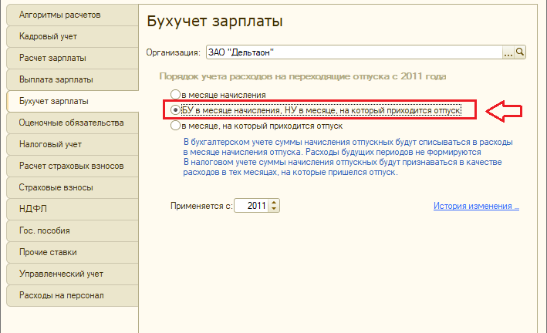Image resolution: width=547 pixels, height=333 pixels.
Task: Open the Оценочные обязательства tab
Action: (x=73, y=123)
